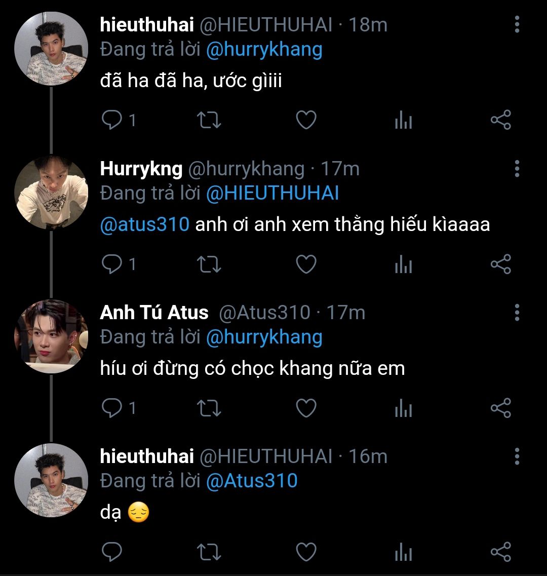Open more options on hieuthuhai's first tweet
This screenshot has height=576, width=547.
pyautogui.click(x=517, y=24)
